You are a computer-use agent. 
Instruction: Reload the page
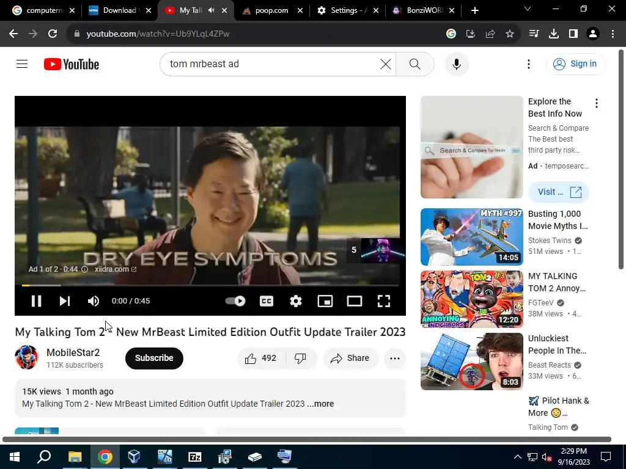point(53,34)
